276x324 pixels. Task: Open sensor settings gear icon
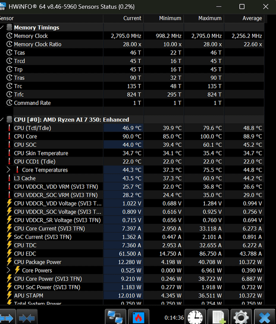[x=241, y=317]
